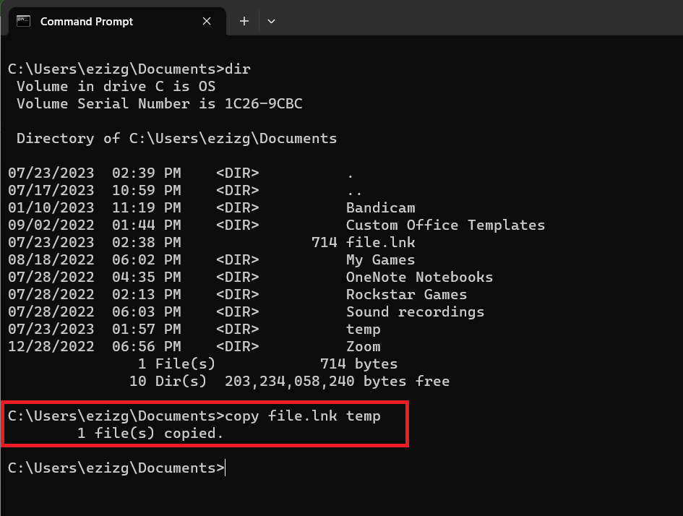Click the Rockstar Games directory entry

(406, 295)
